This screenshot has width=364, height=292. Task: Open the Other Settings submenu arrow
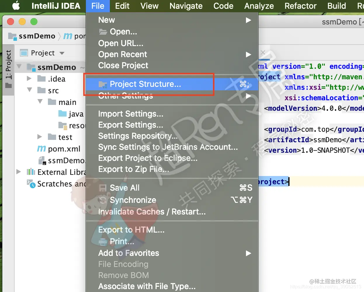(248, 96)
